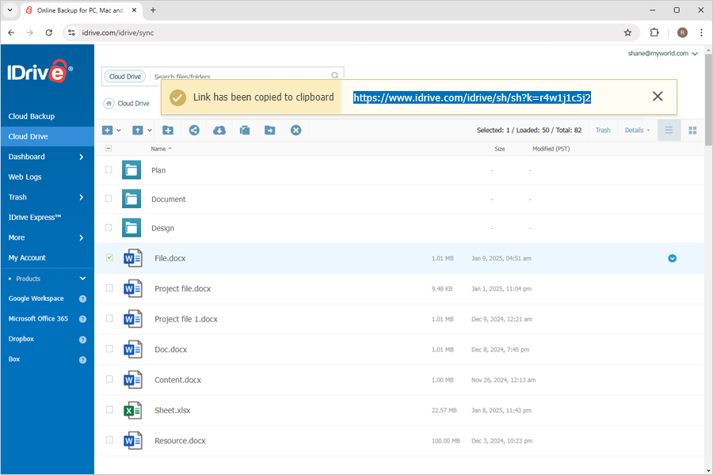
Task: Expand the Trash sidebar chevron
Action: tap(82, 197)
